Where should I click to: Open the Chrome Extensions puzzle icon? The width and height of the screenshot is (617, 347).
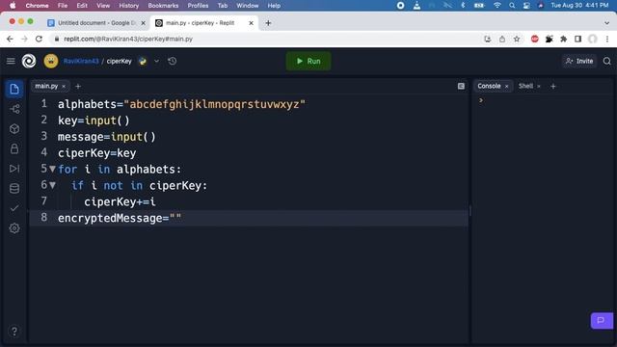563,39
